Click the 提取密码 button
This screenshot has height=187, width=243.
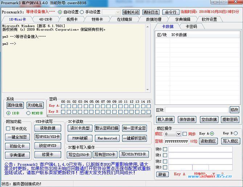230,119
